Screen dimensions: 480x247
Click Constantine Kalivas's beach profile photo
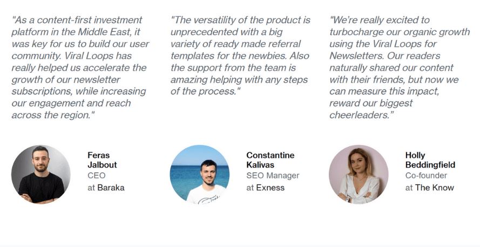coord(200,174)
